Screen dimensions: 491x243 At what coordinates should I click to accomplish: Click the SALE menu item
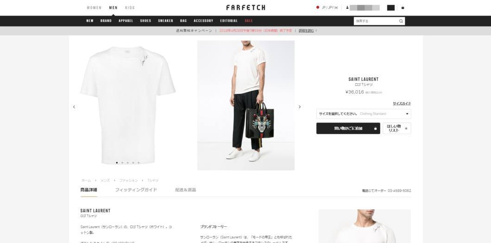pos(249,21)
